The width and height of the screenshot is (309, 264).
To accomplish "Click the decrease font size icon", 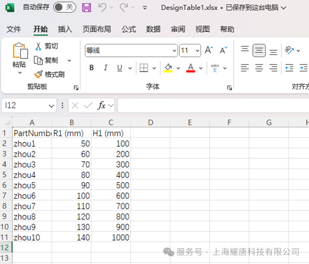I will tap(224, 50).
